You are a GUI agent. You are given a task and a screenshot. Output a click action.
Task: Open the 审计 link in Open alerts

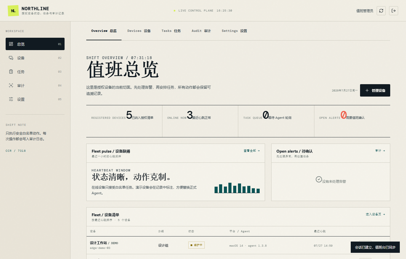tap(380, 151)
